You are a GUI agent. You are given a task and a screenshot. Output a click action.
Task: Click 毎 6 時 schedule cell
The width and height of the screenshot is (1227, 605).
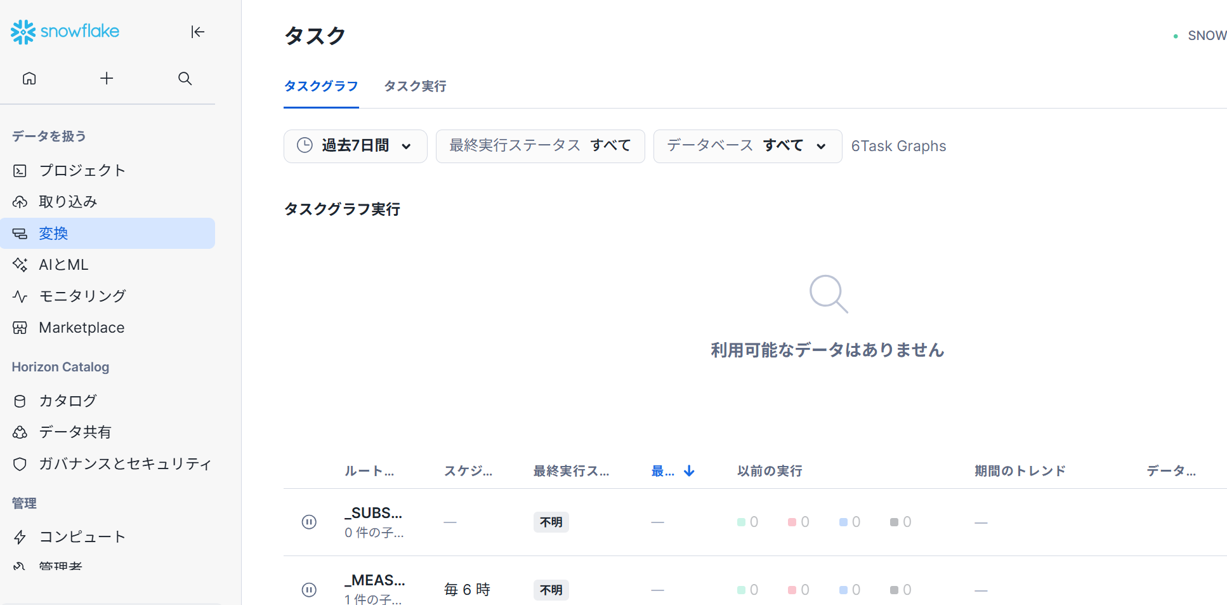click(468, 590)
